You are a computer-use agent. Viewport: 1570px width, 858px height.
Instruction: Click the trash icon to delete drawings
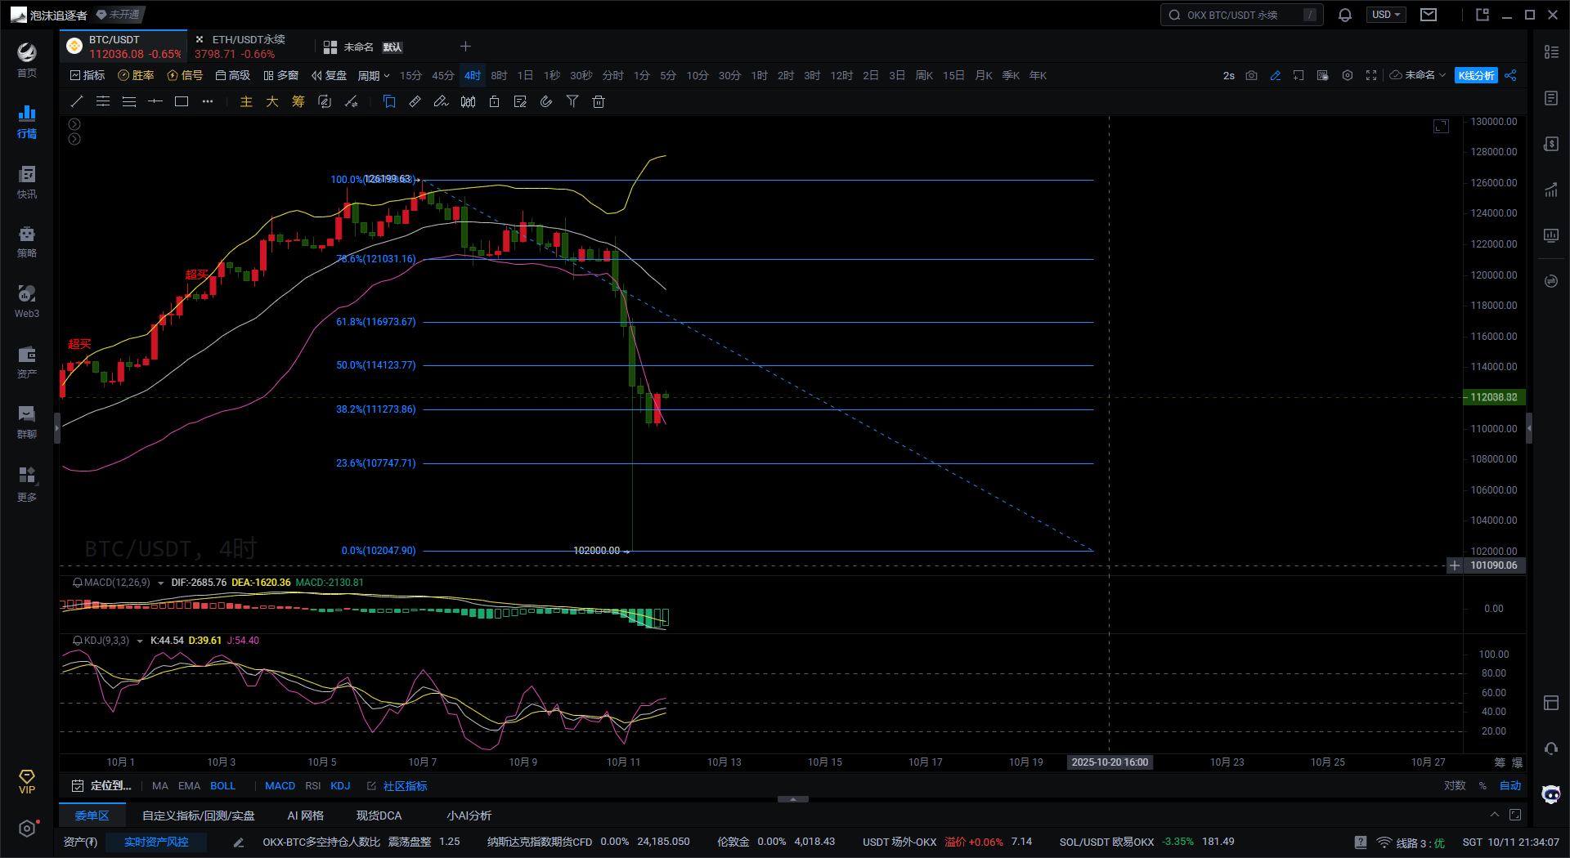599,101
